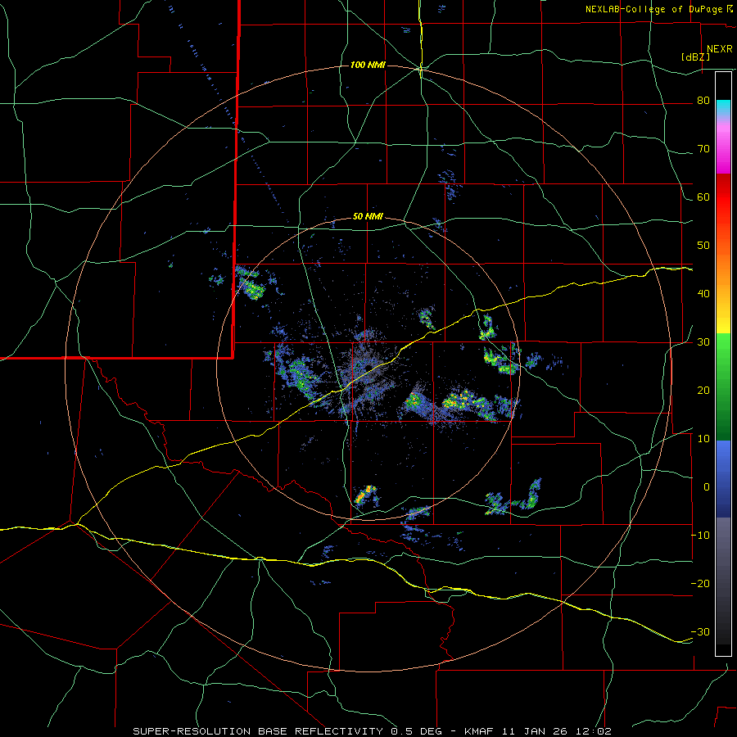This screenshot has height=737, width=737.
Task: Click the 60 value on the dBZ scale
Action: point(703,197)
